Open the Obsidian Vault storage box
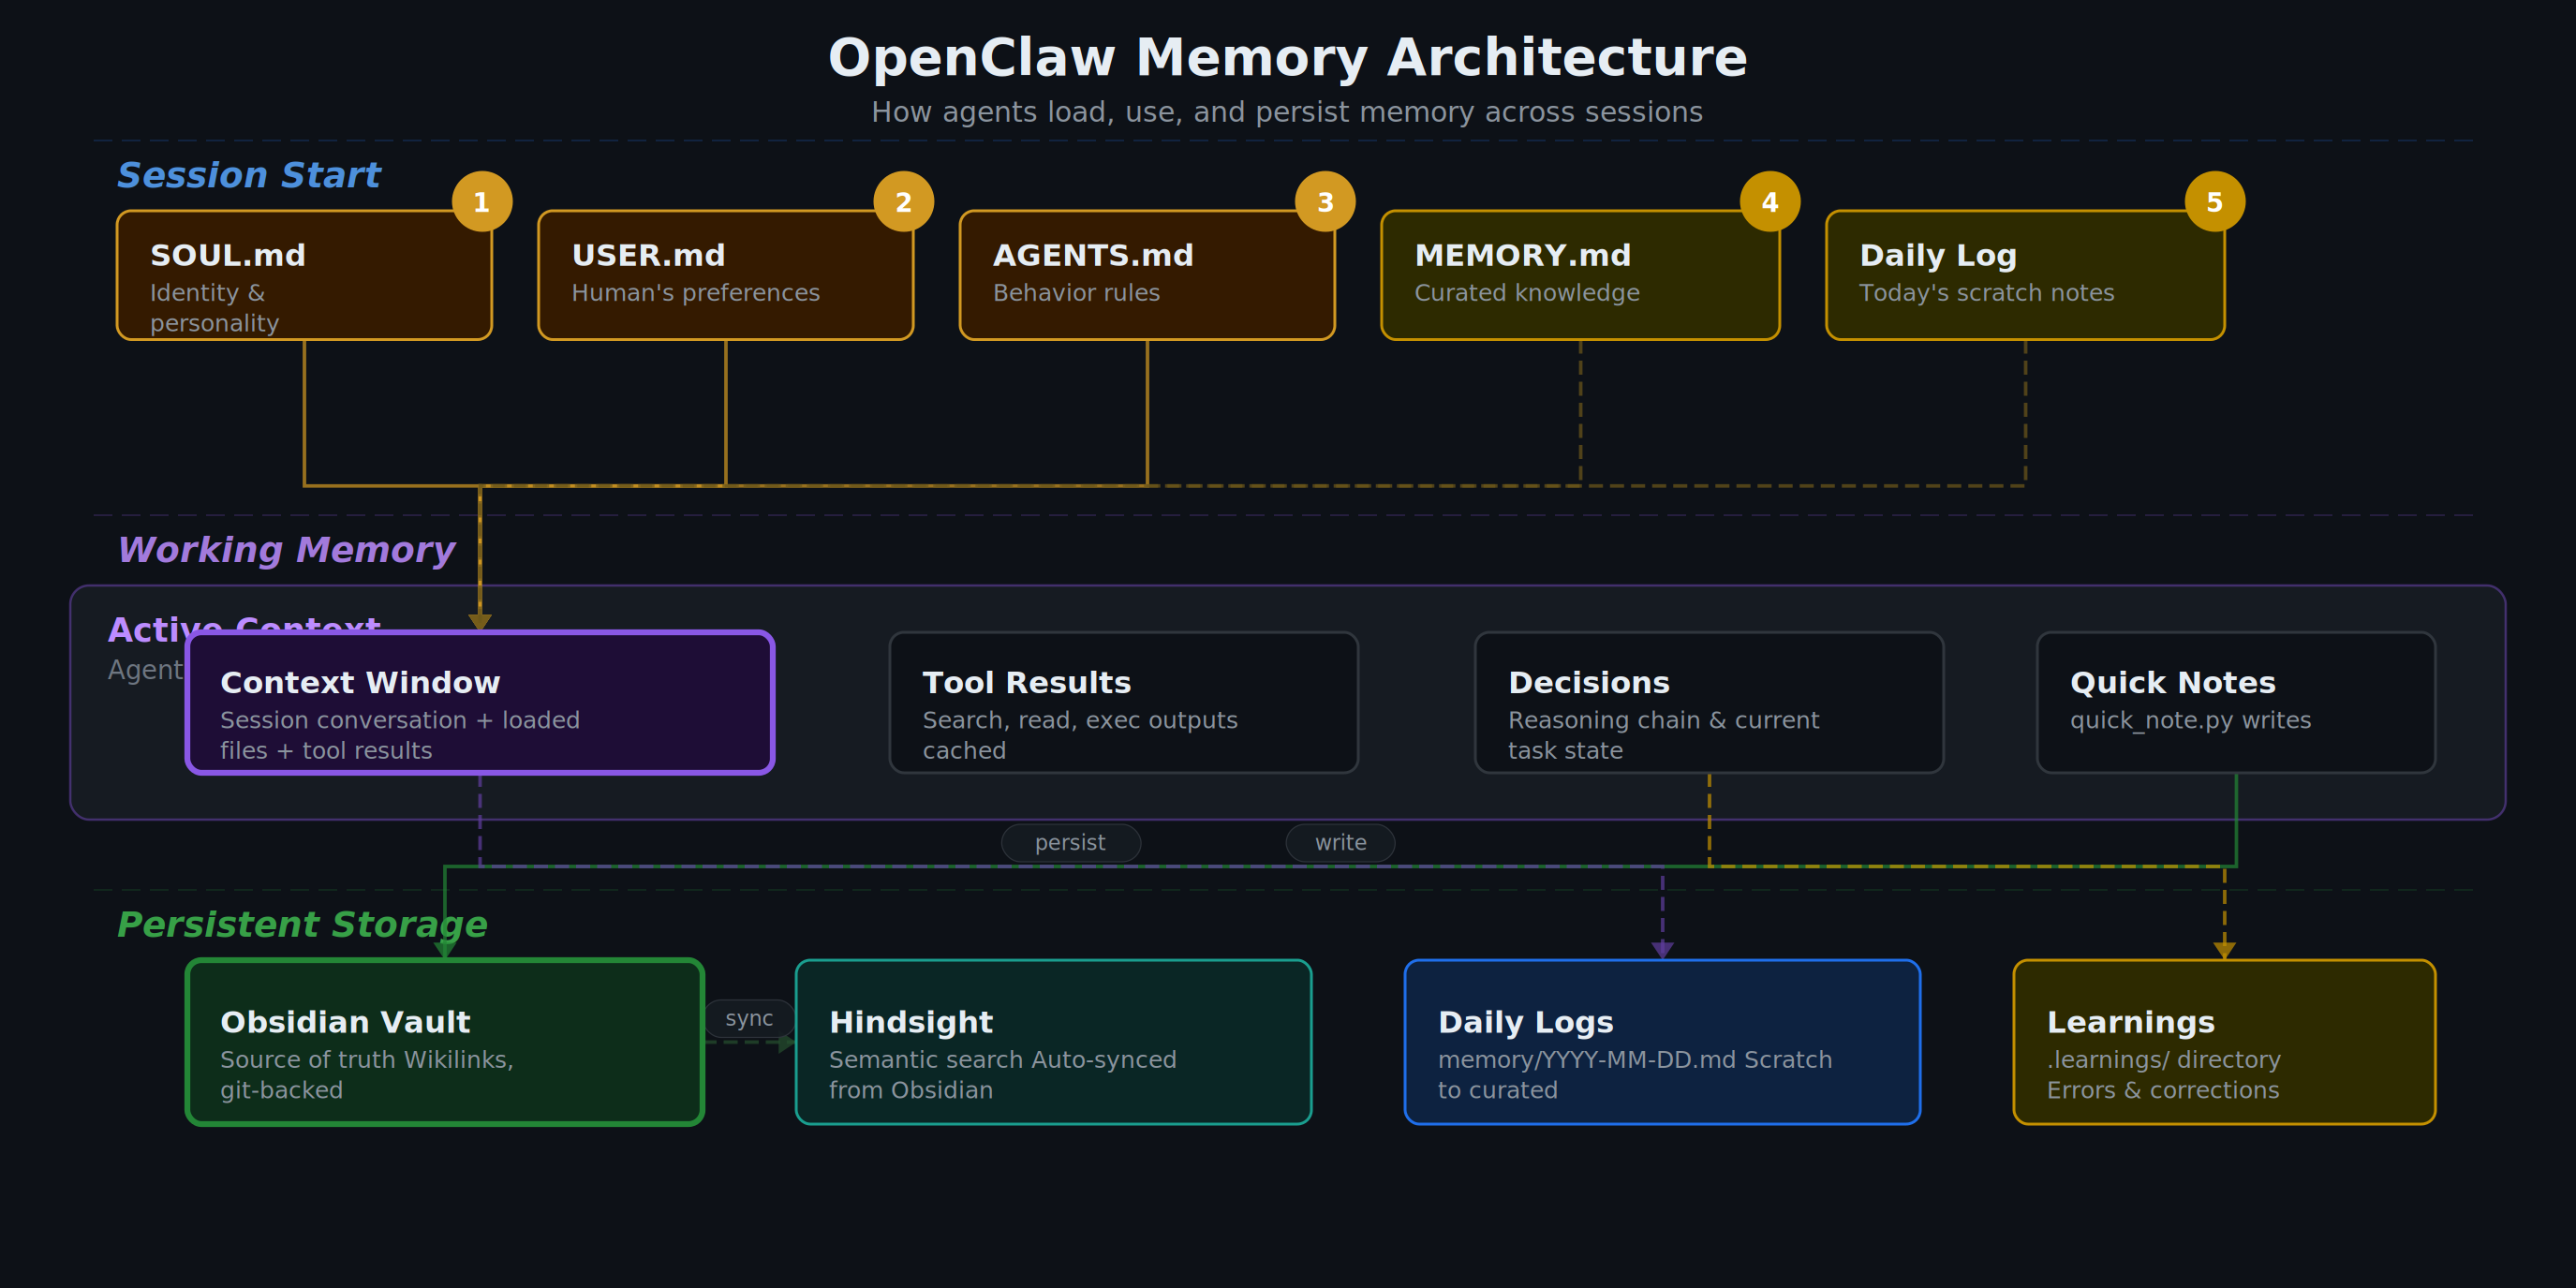 [x=444, y=1042]
